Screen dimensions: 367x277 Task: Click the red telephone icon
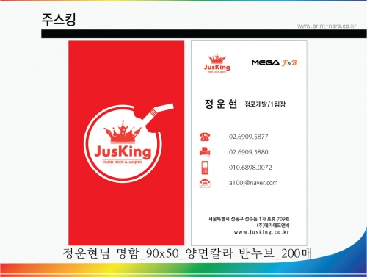tap(205, 137)
